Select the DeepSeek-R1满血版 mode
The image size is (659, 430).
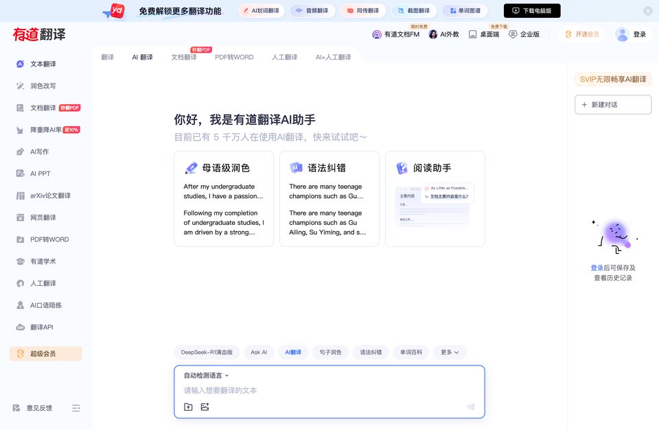pos(207,353)
